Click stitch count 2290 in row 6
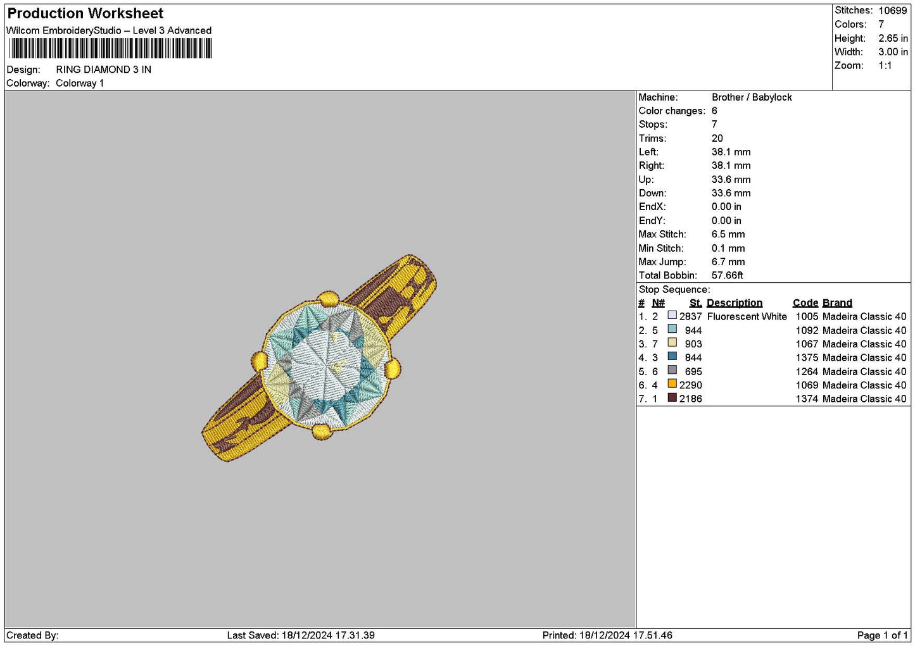This screenshot has width=915, height=646. click(x=691, y=385)
